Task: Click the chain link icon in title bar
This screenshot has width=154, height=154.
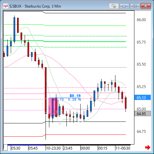Action: coord(114,6)
